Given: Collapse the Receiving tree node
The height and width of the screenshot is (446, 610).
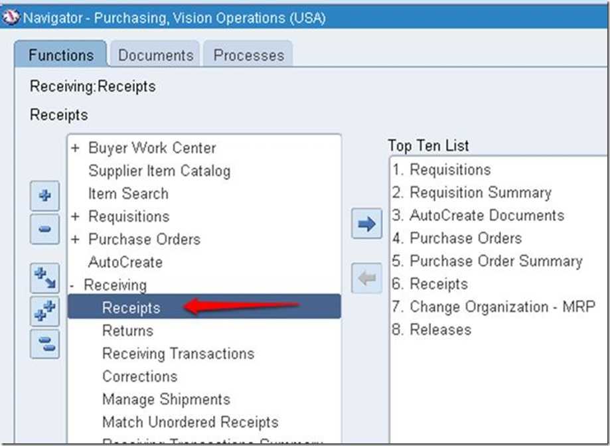Looking at the screenshot, I should (72, 286).
